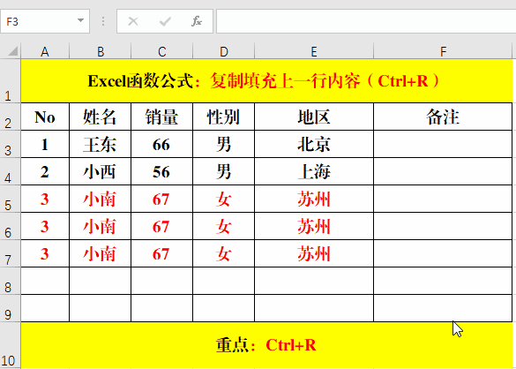This screenshot has height=369, width=516.
Task: Click the cell containing '上海'
Action: (314, 171)
